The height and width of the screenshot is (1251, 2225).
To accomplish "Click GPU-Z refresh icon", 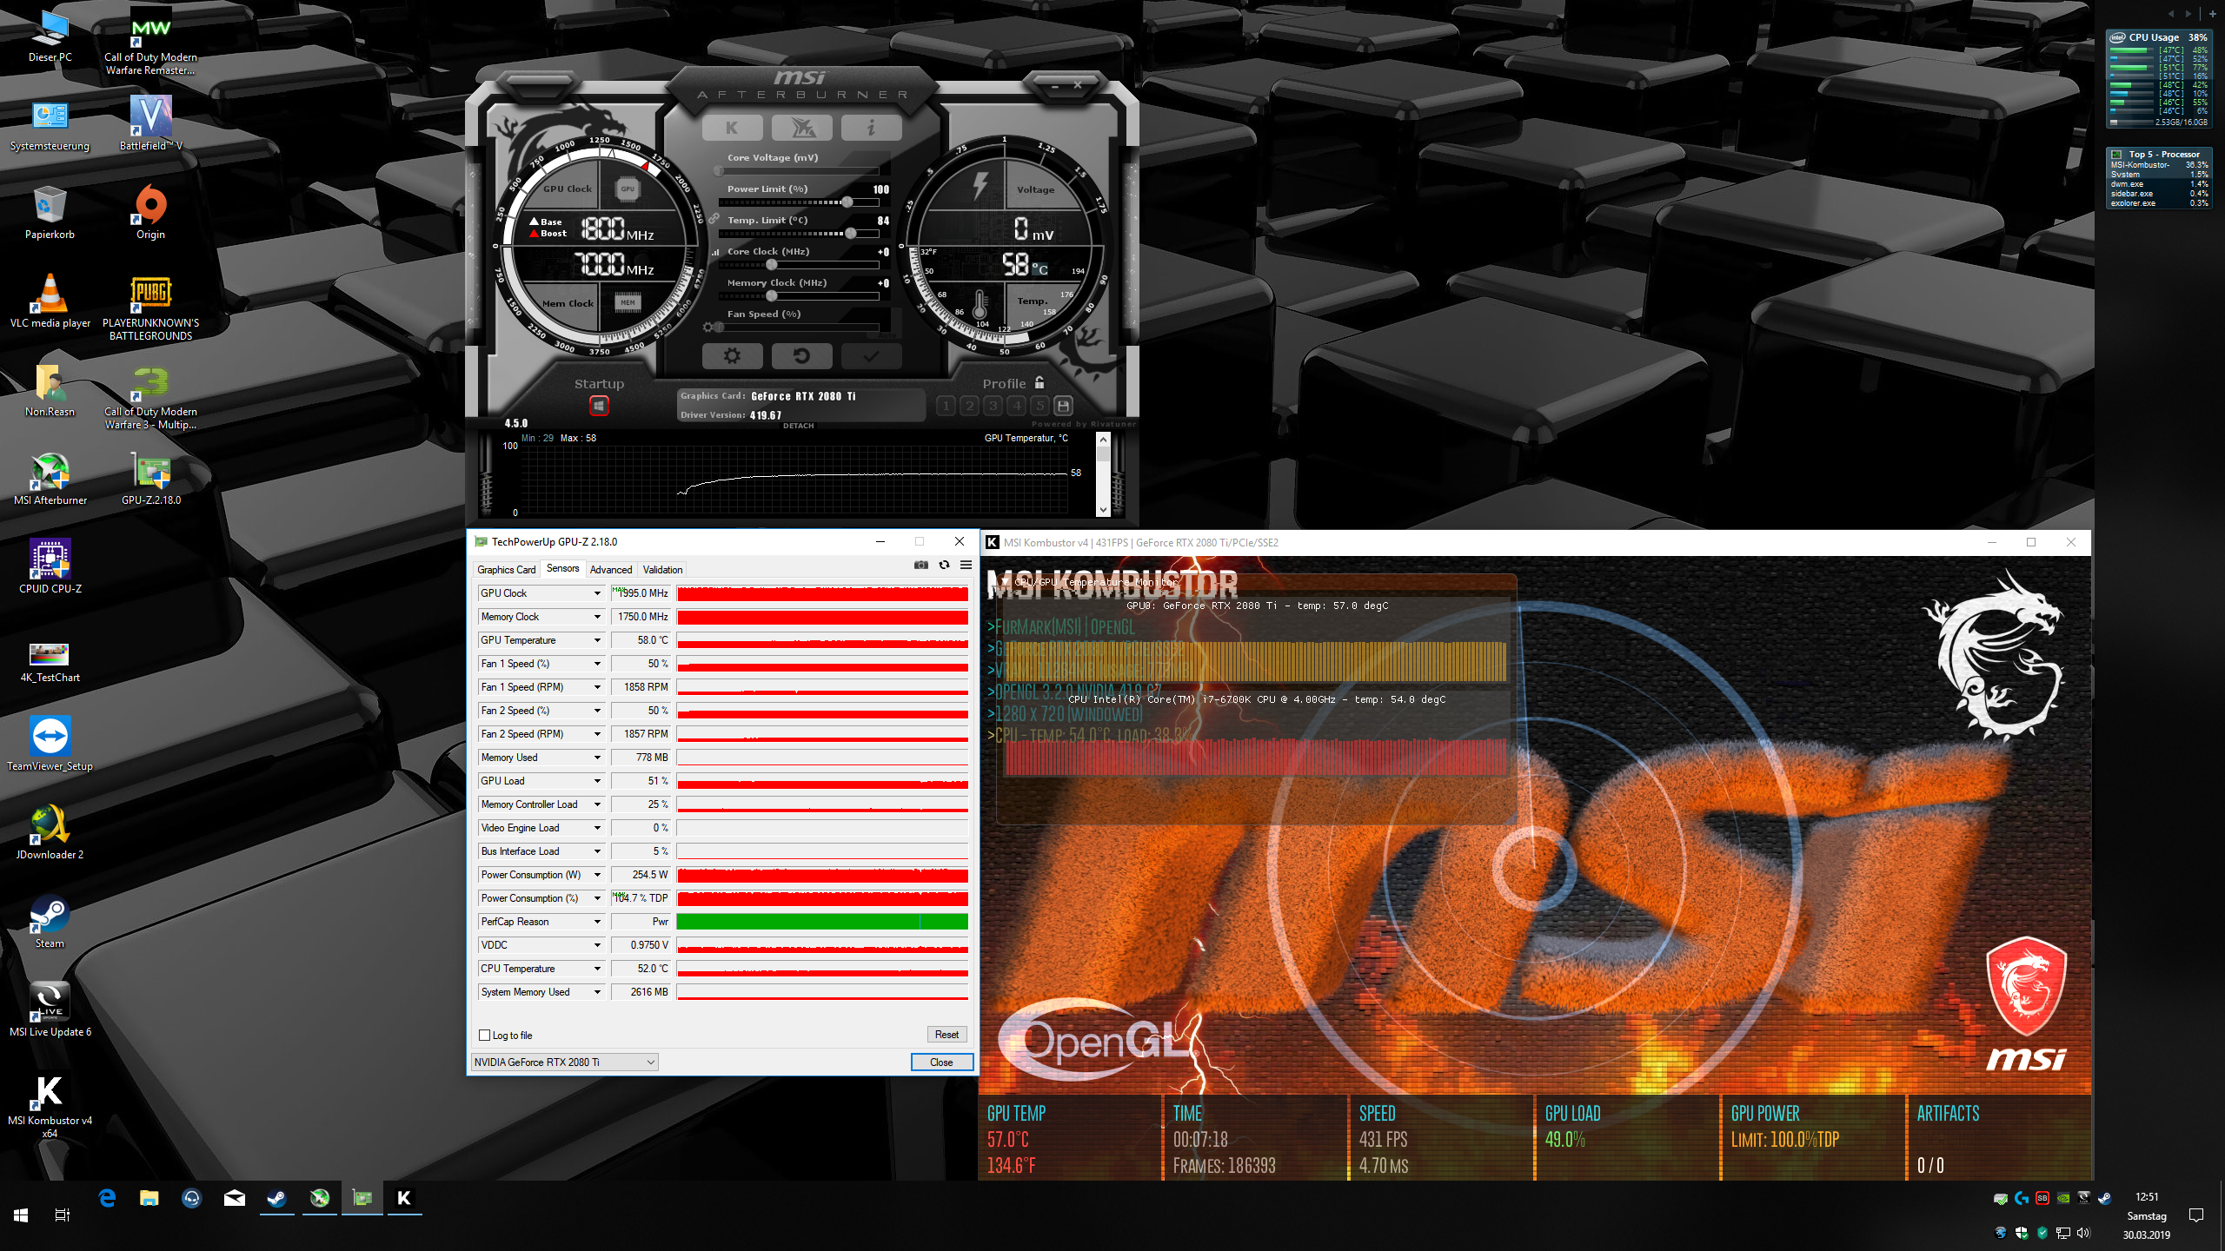I will point(944,566).
